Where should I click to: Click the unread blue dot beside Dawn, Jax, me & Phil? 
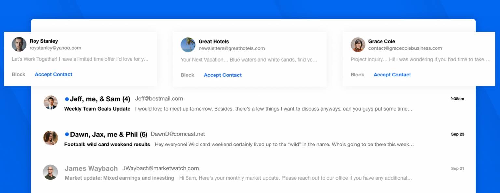coord(67,134)
